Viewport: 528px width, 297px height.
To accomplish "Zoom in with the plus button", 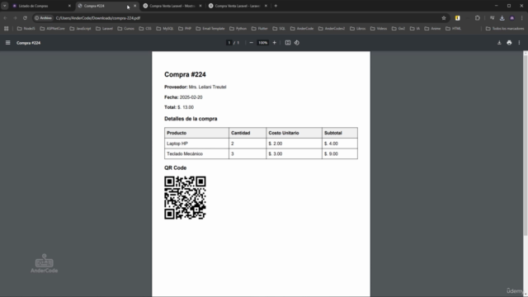I will tap(275, 43).
